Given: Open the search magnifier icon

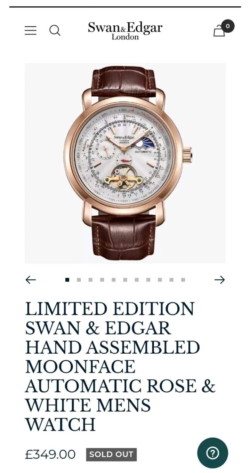Looking at the screenshot, I should (55, 31).
